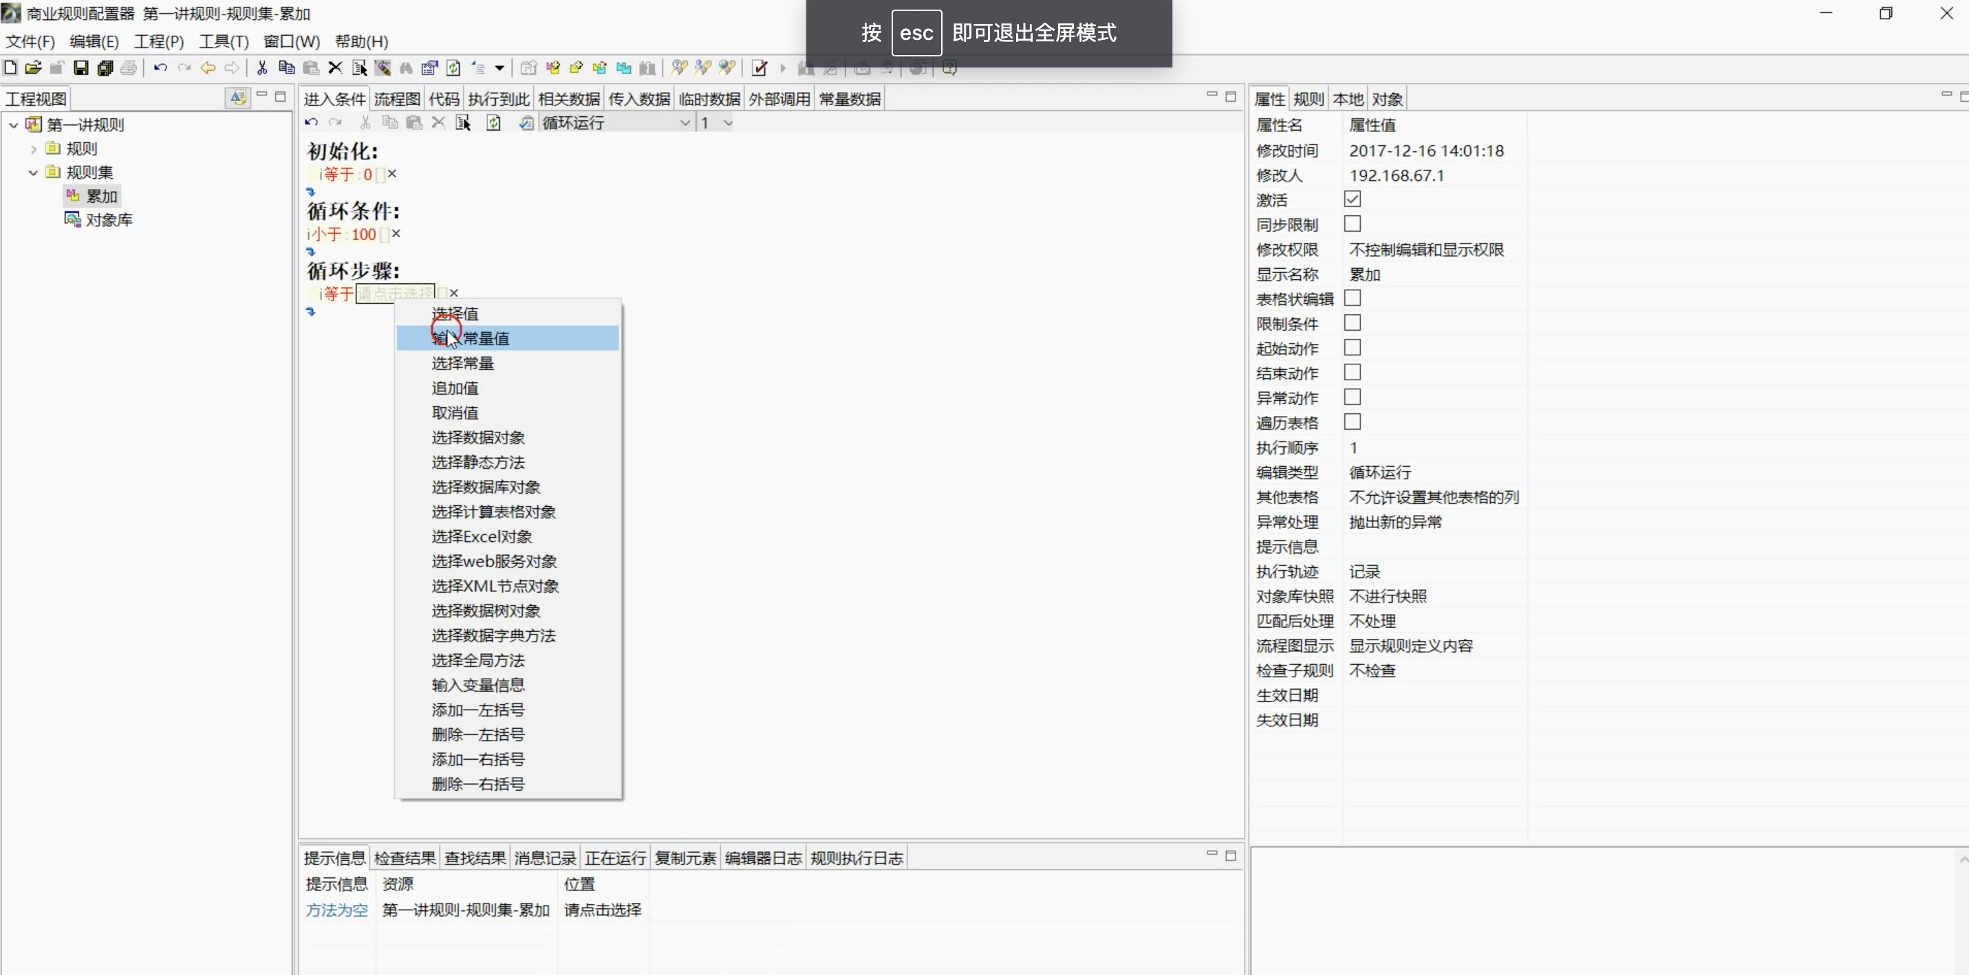Click the Open folder toolbar icon
Screen dimensions: 1969x975
click(33, 68)
